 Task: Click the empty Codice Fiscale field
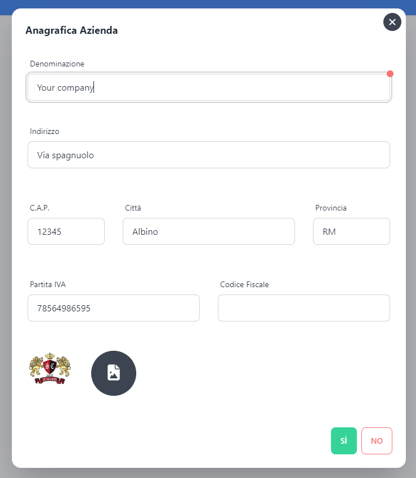click(x=303, y=308)
